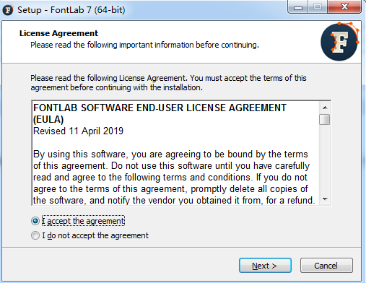
Task: Click the license scrollbar down arrow
Action: 325,199
